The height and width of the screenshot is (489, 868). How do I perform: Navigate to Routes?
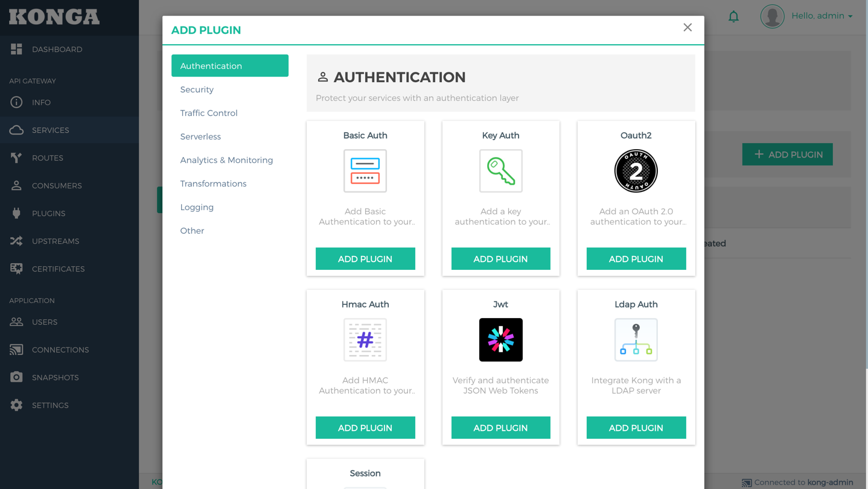point(69,158)
